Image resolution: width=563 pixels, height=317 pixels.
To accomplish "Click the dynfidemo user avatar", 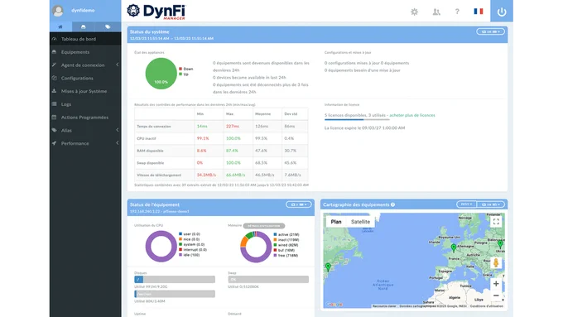I will [x=58, y=11].
